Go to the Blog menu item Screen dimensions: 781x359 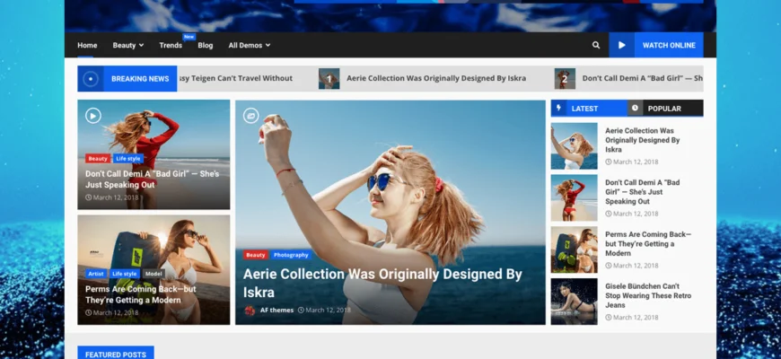coord(206,45)
